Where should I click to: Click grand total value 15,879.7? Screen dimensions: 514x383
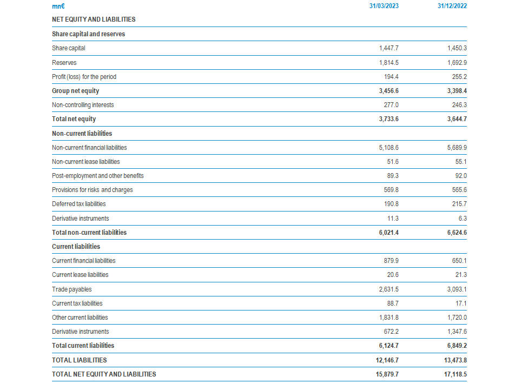(387, 374)
